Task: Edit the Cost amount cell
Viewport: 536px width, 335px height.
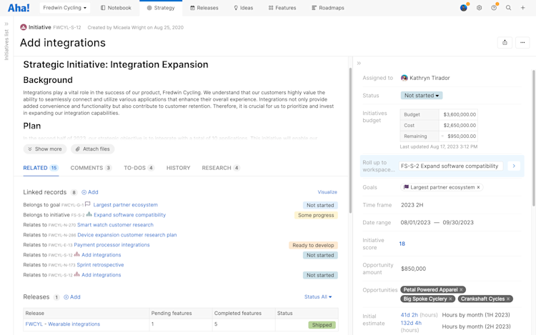Action: click(459, 125)
